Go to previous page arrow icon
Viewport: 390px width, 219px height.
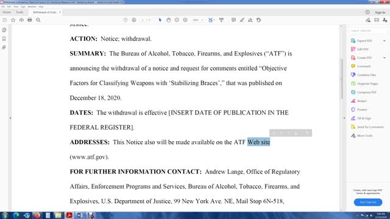[x=126, y=20]
